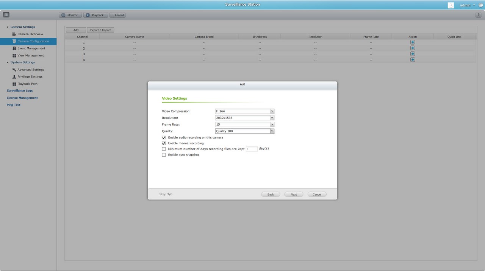Image resolution: width=485 pixels, height=271 pixels.
Task: Open the help question mark icon
Action: [478, 15]
